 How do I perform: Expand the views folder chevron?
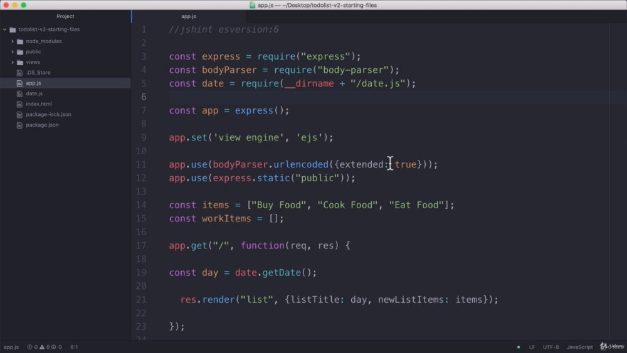click(13, 62)
